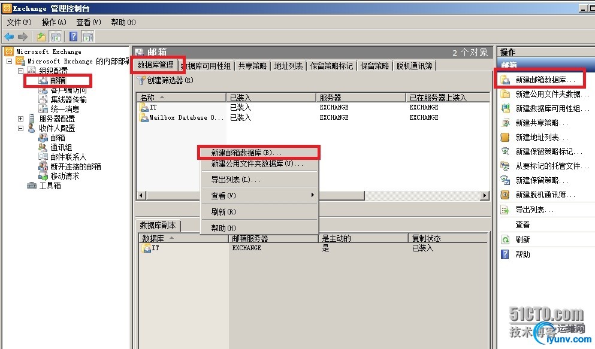This screenshot has height=349, width=595.
Task: Choose 帮助(H) in context menu
Action: click(259, 228)
